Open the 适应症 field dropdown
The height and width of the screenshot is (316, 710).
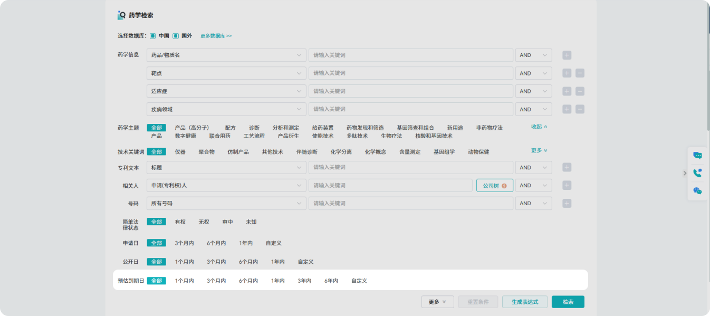point(226,91)
